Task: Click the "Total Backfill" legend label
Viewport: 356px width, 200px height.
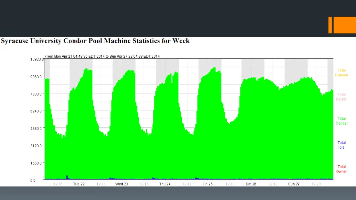Action: pyautogui.click(x=341, y=97)
